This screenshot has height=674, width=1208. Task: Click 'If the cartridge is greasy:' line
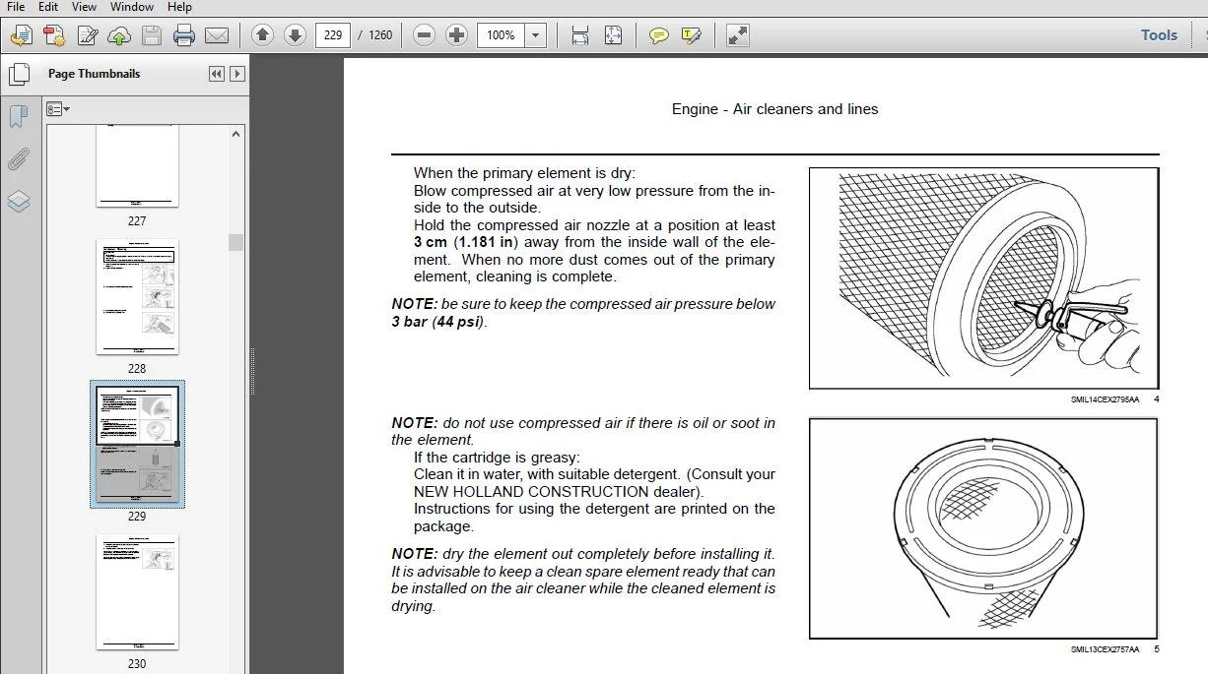pyautogui.click(x=497, y=458)
